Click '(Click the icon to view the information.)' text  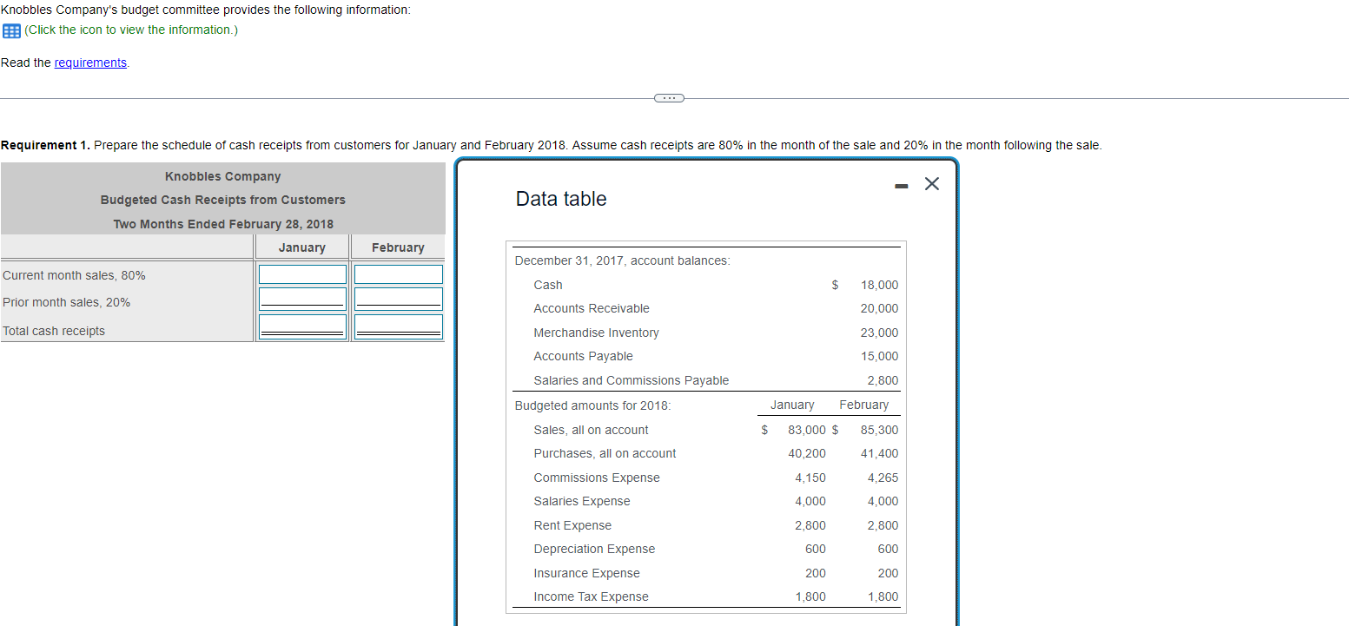click(131, 30)
